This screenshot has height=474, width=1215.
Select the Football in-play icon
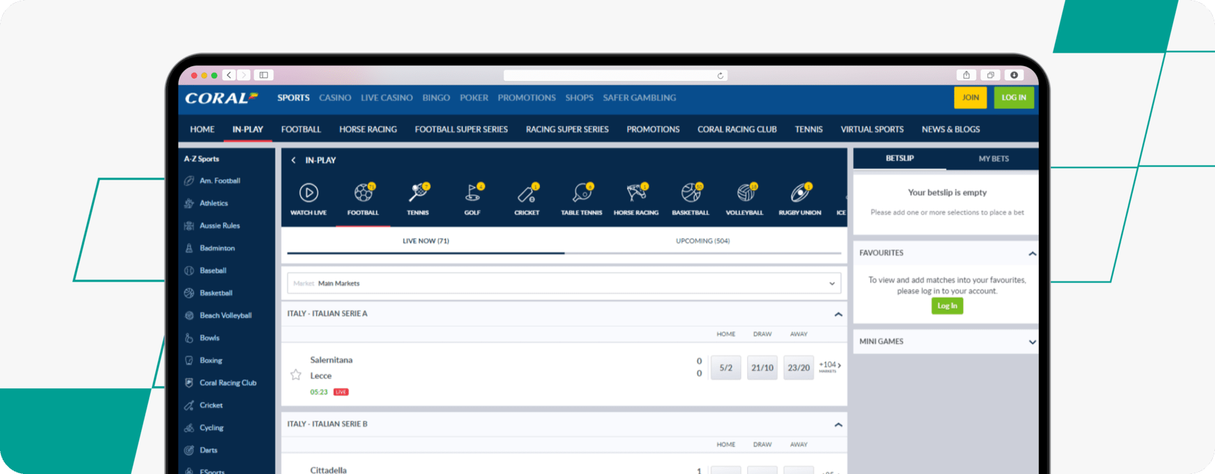[363, 193]
